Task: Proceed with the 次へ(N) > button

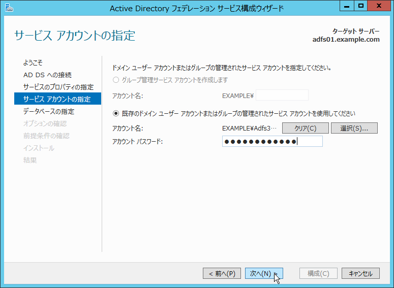Action: coord(264,273)
